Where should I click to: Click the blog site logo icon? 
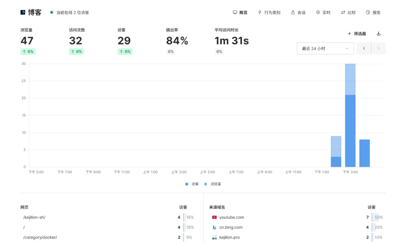23,13
